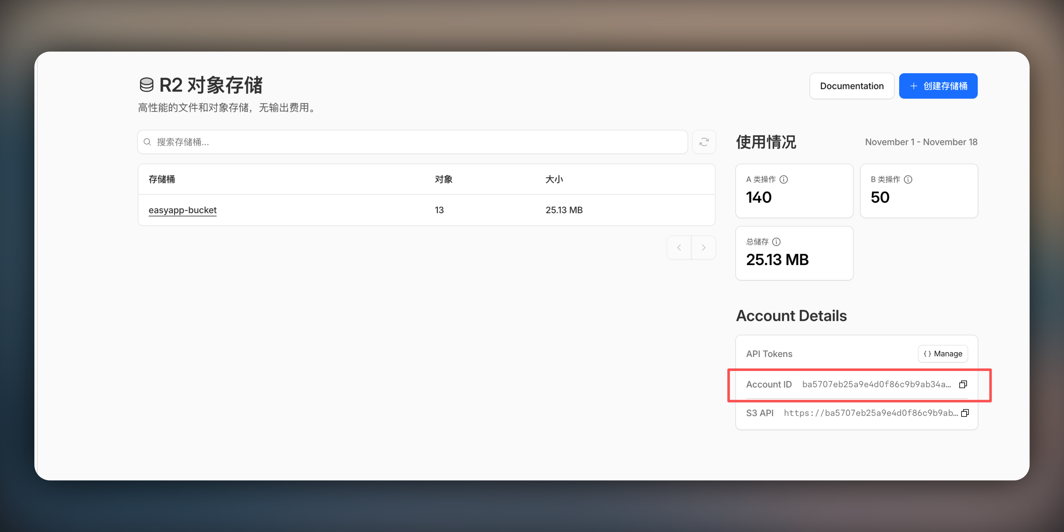Screen dimensions: 1064x532
Task: Copy the Account ID value
Action: click(963, 385)
